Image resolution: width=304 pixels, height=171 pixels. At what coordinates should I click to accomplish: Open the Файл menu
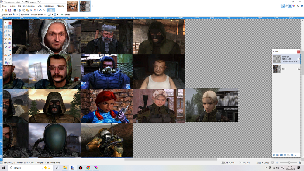[x=4, y=6]
